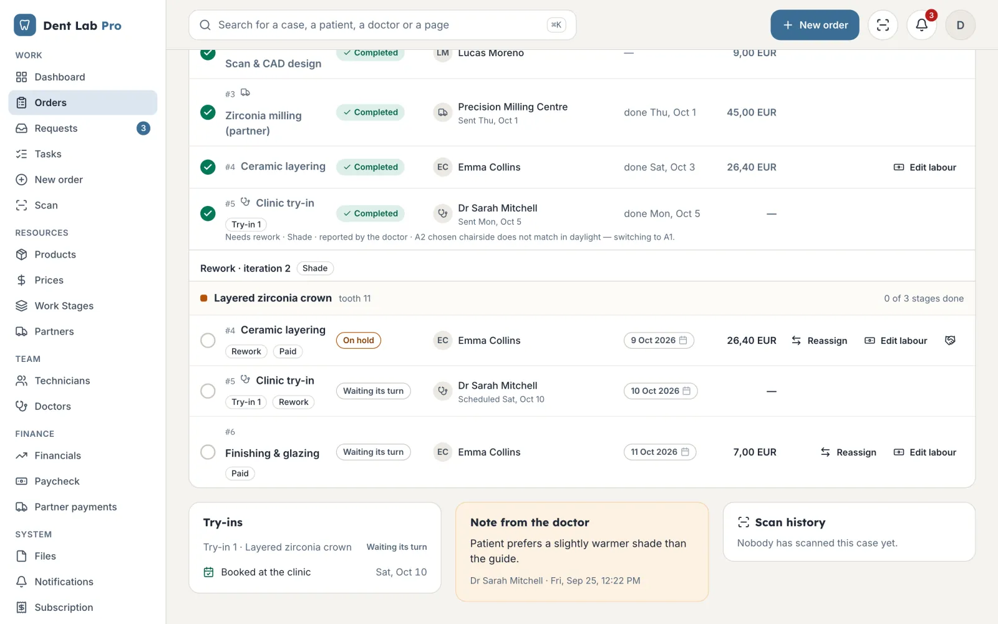Click the Doctors stethoscope icon in sidebar
The height and width of the screenshot is (624, 998).
pyautogui.click(x=21, y=406)
